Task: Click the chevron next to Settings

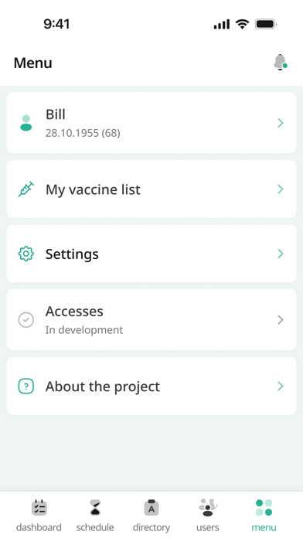Action: click(281, 254)
